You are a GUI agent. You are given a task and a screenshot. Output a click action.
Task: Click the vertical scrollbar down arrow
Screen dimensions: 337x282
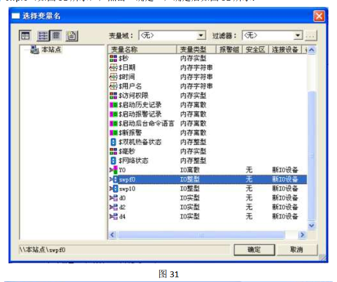[311, 226]
